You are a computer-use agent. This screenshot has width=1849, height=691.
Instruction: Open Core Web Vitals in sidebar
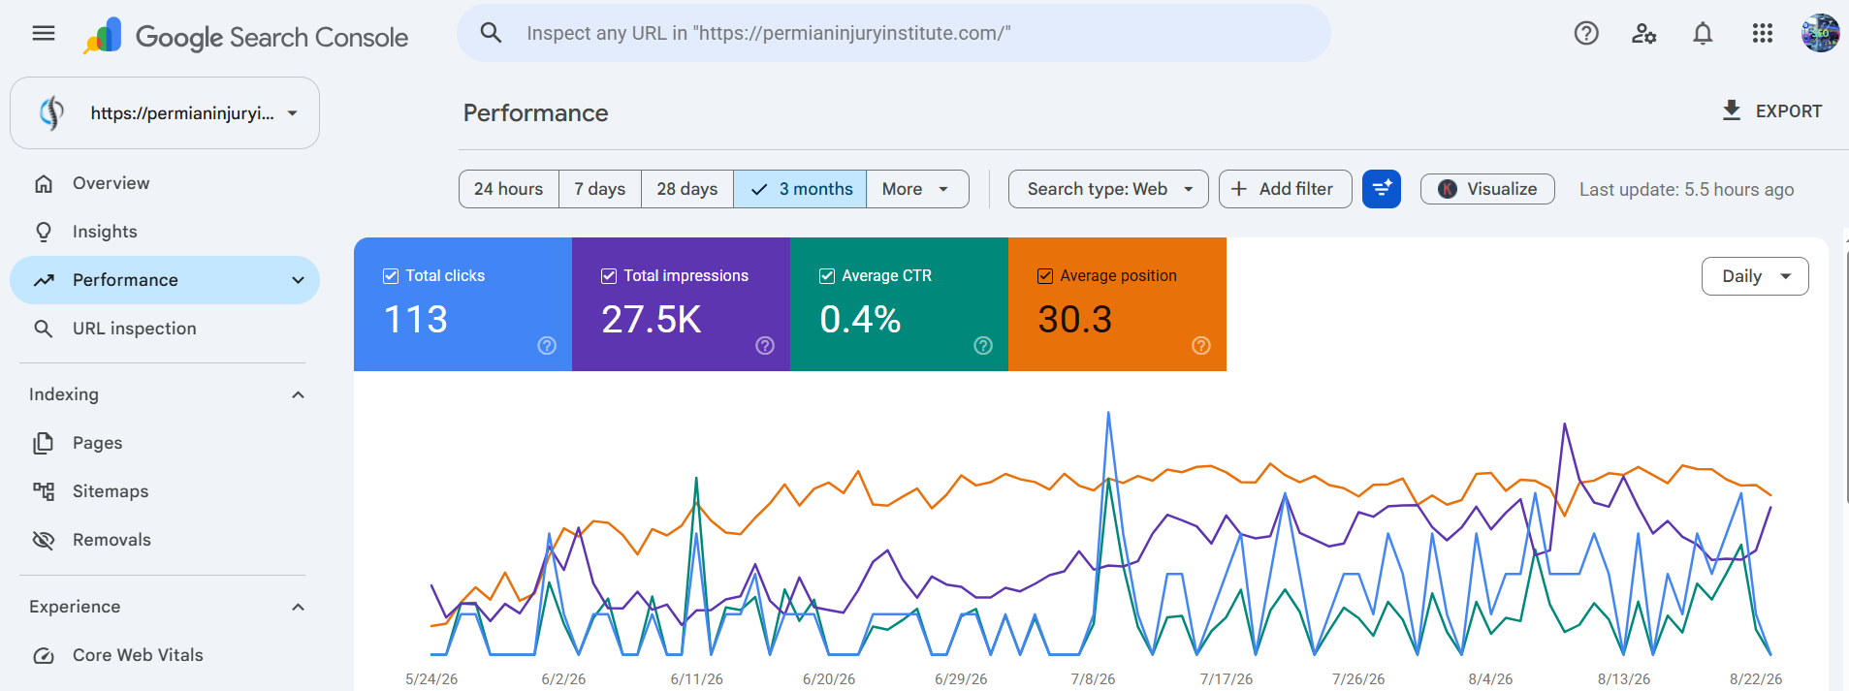[x=138, y=655]
